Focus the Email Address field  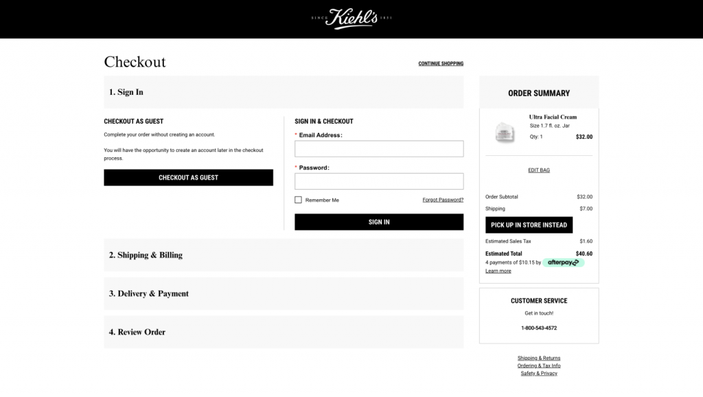[x=379, y=149]
